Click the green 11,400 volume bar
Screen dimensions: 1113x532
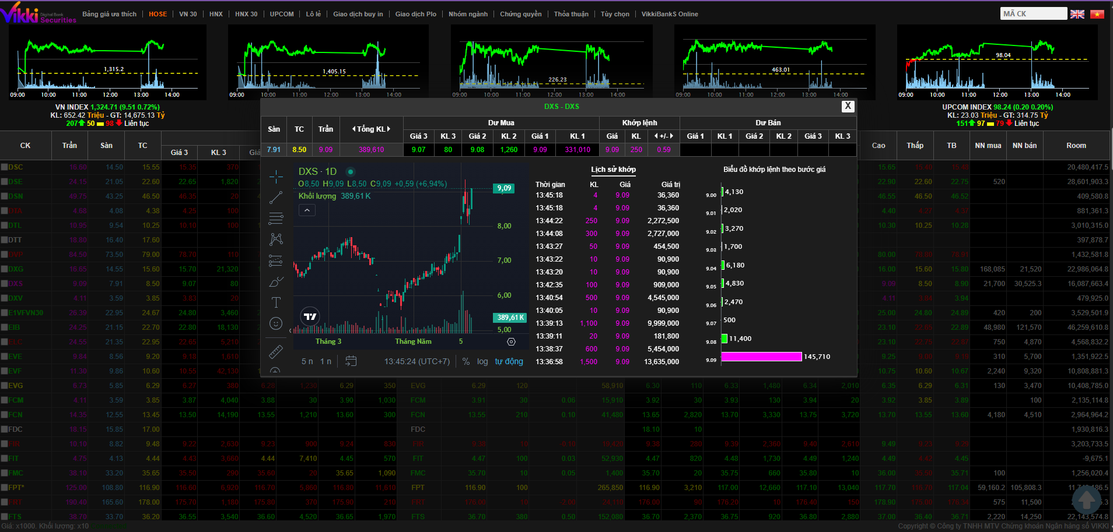724,339
